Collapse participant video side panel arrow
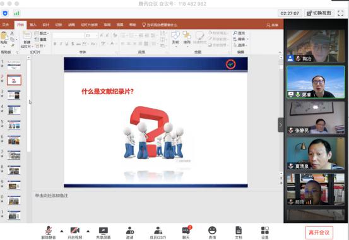 (x=281, y=125)
